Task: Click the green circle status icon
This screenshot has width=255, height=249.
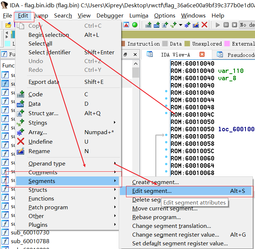Action: click(135, 25)
